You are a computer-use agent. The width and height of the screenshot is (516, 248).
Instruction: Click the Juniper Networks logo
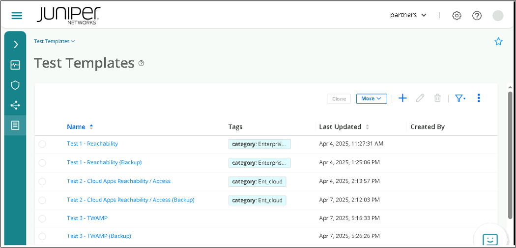pyautogui.click(x=68, y=15)
